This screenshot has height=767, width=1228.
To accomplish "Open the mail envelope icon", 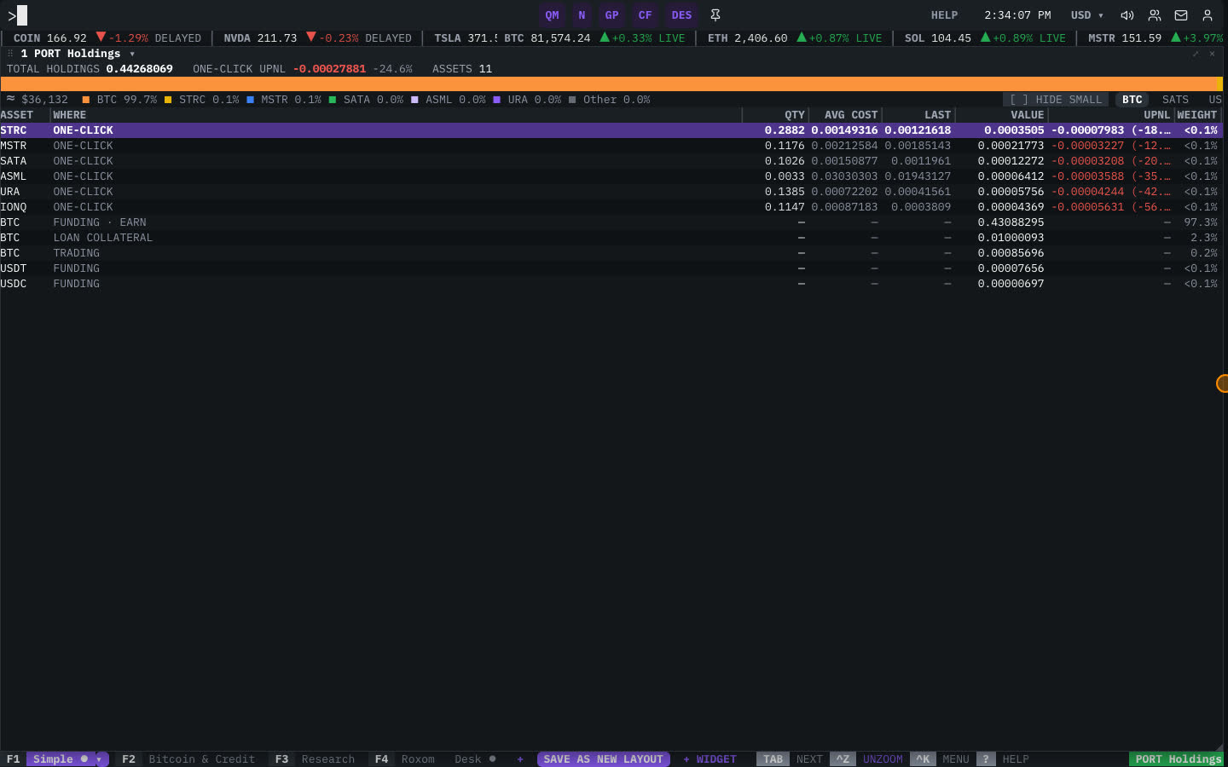I will click(x=1181, y=15).
